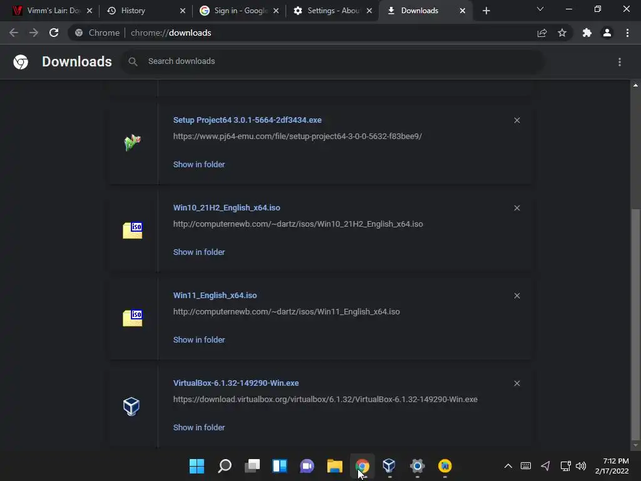The image size is (641, 481).
Task: Open the clock showing 7:12 PM
Action: pyautogui.click(x=612, y=466)
